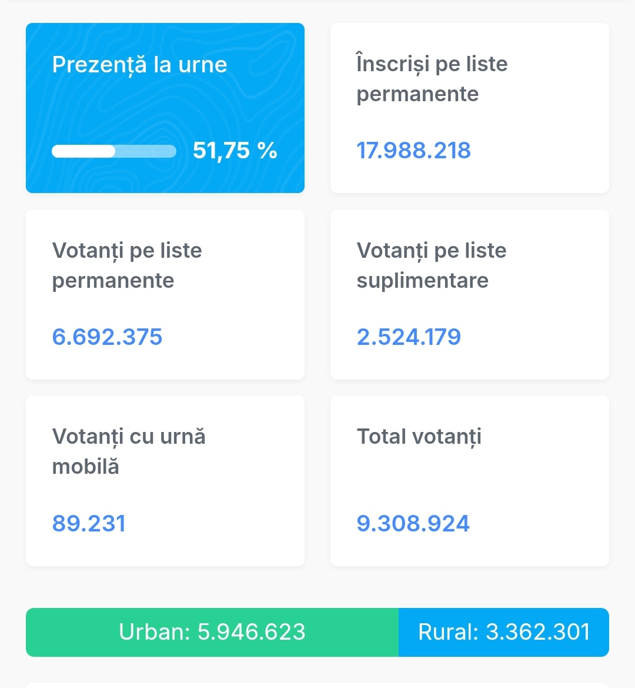Click the 5.946.623 urban voters count
Viewport: 635px width, 688px height.
[x=251, y=632]
